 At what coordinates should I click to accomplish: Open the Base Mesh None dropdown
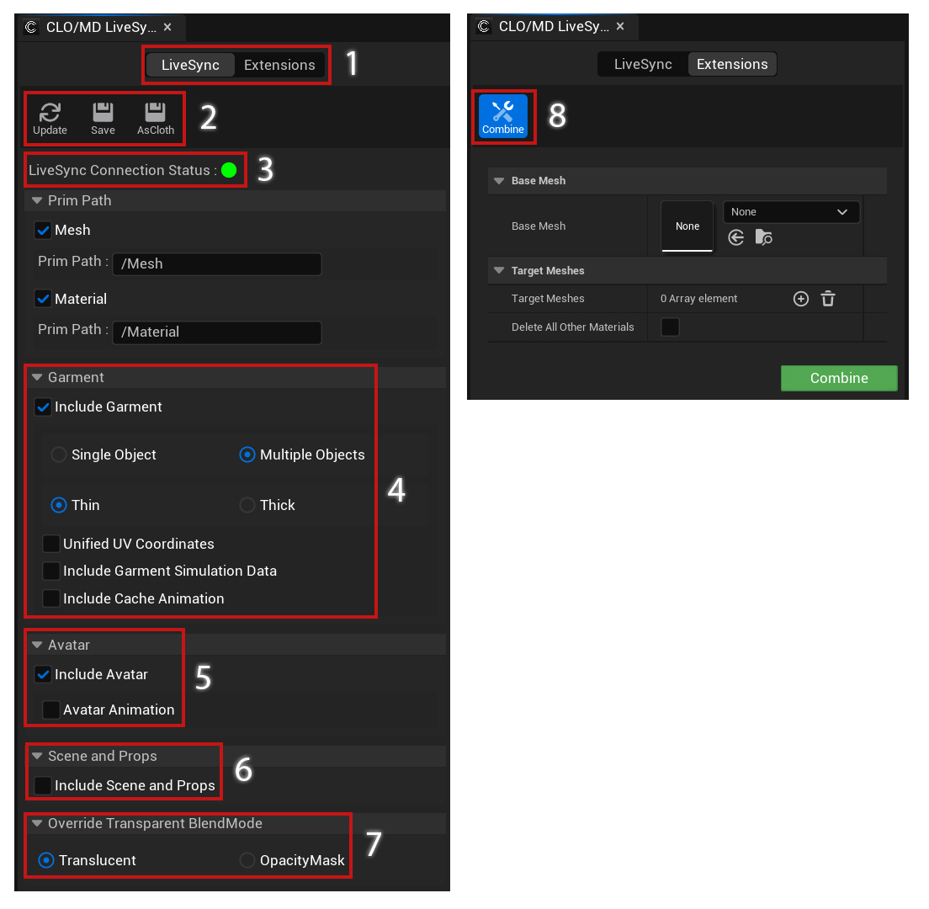(790, 211)
